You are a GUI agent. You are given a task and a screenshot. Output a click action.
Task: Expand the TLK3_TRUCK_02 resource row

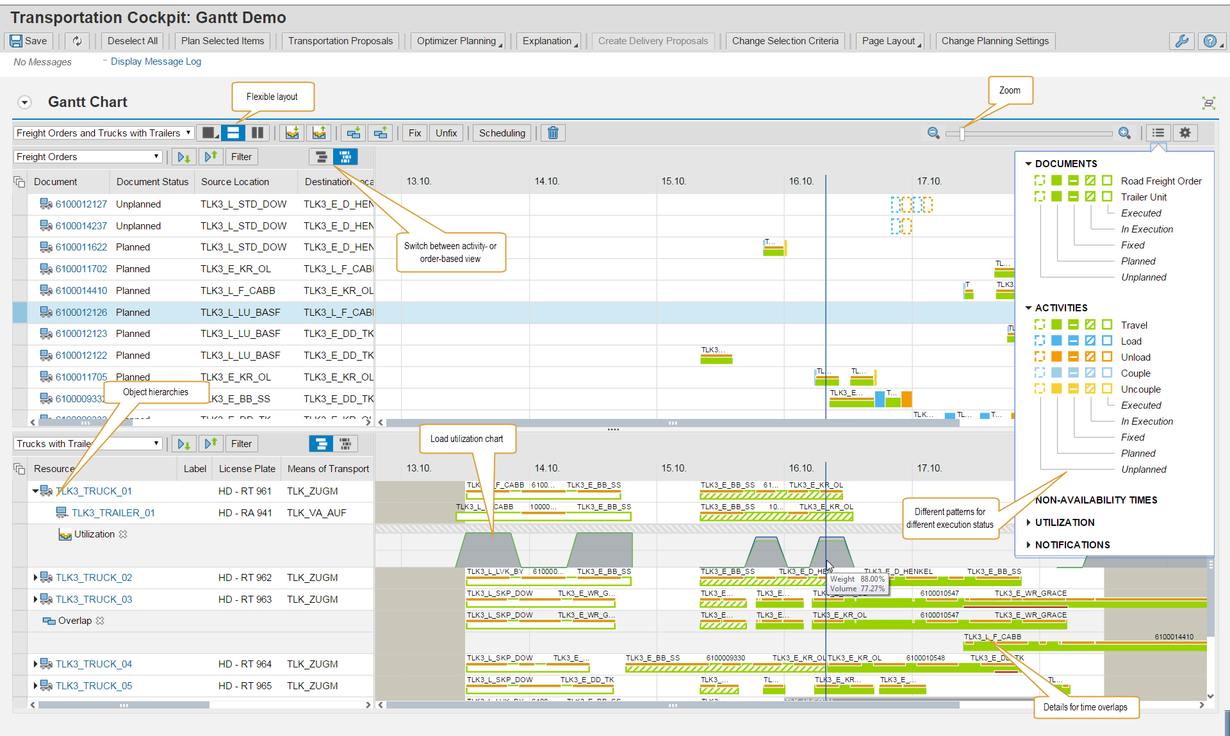[36, 577]
